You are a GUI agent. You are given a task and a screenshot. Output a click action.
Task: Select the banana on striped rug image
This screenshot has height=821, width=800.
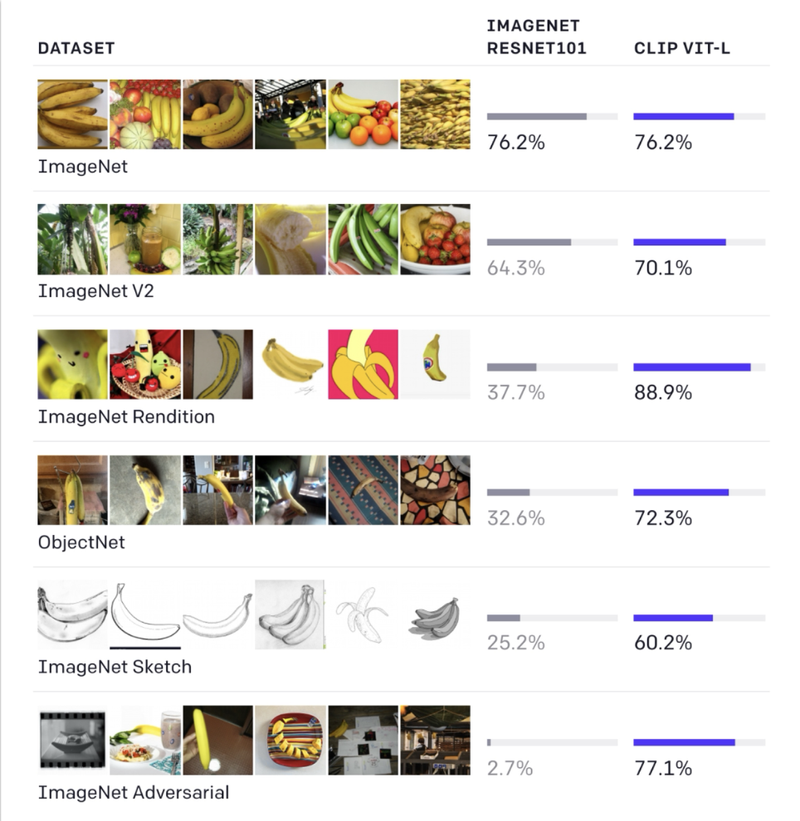pyautogui.click(x=363, y=489)
